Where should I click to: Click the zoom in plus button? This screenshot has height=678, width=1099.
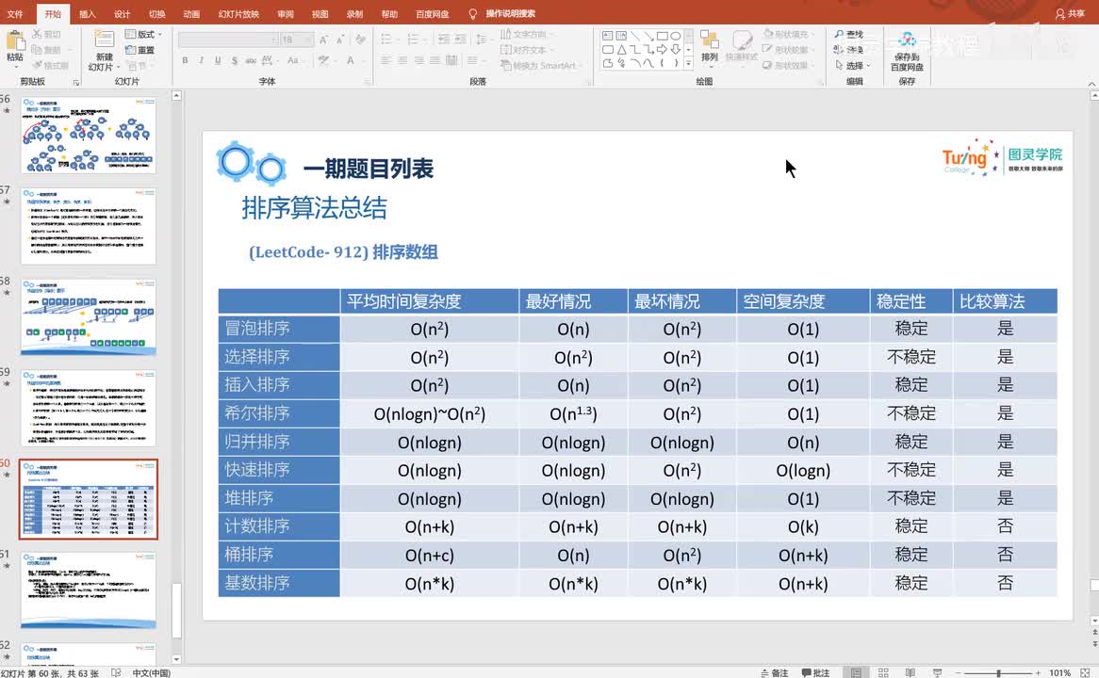coord(1039,672)
